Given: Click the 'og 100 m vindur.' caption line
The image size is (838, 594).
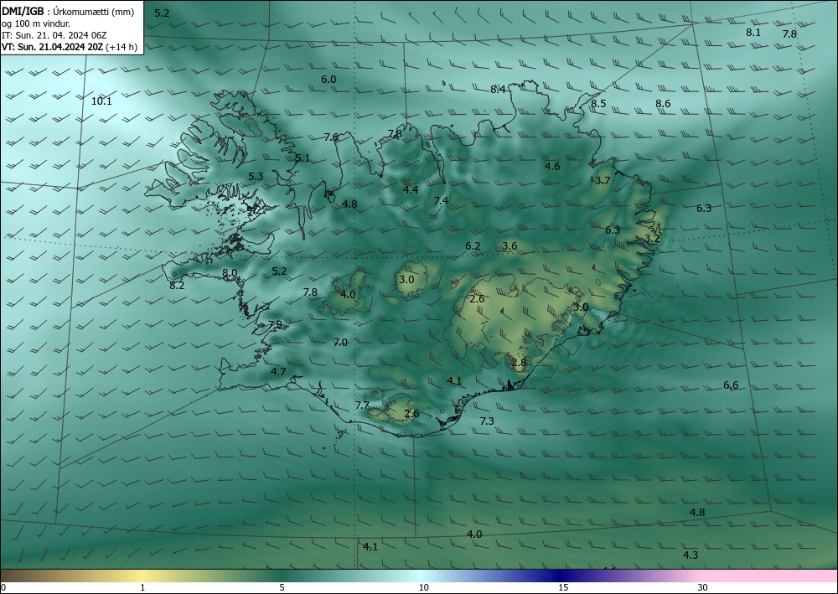Looking at the screenshot, I should point(36,23).
